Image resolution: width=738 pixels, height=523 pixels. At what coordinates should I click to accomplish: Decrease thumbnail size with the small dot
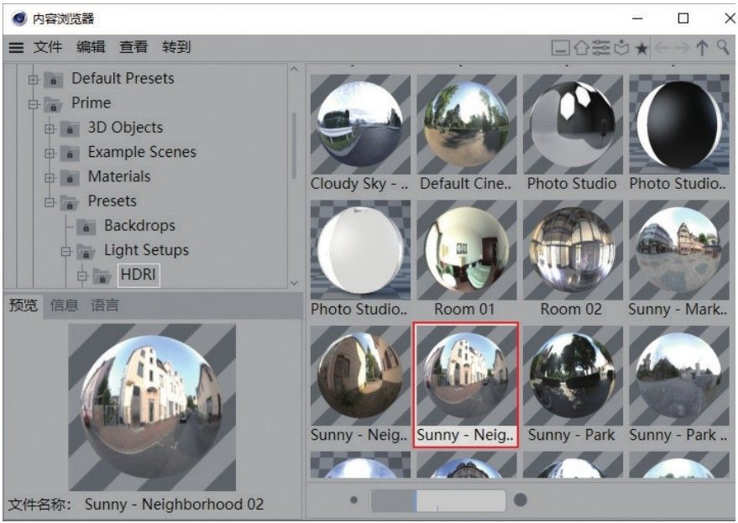click(x=354, y=500)
